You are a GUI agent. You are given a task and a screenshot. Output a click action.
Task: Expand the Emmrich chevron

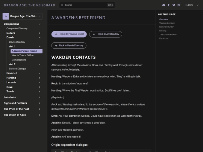click(39, 74)
